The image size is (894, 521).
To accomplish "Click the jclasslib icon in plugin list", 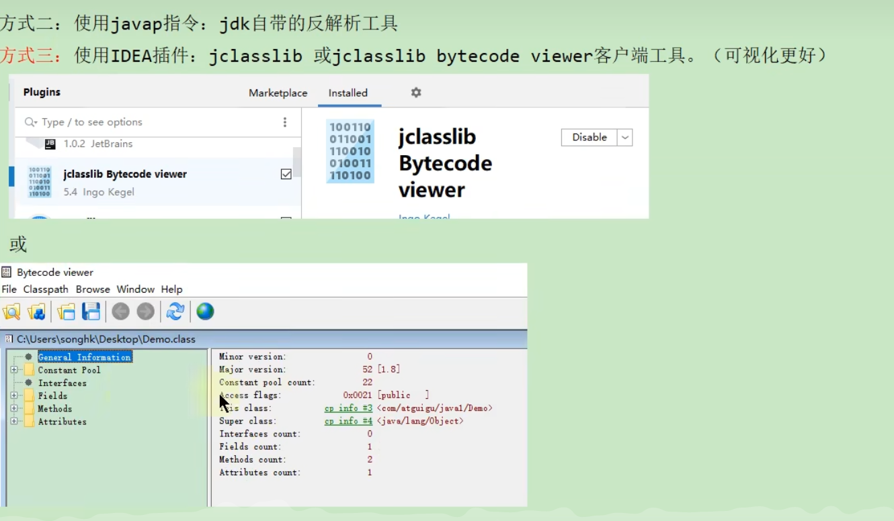I will [x=40, y=182].
